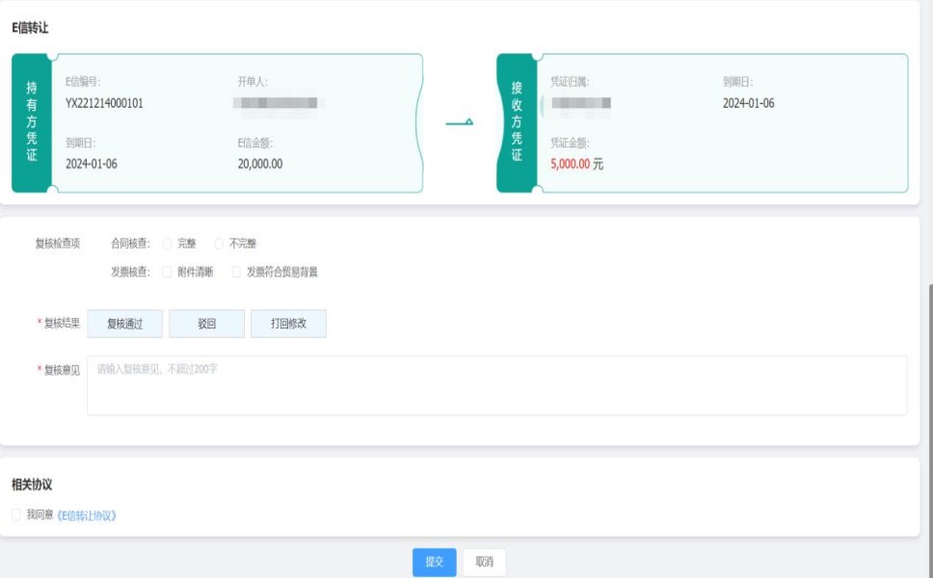Click the green 持有方凭证 side label

click(x=31, y=122)
